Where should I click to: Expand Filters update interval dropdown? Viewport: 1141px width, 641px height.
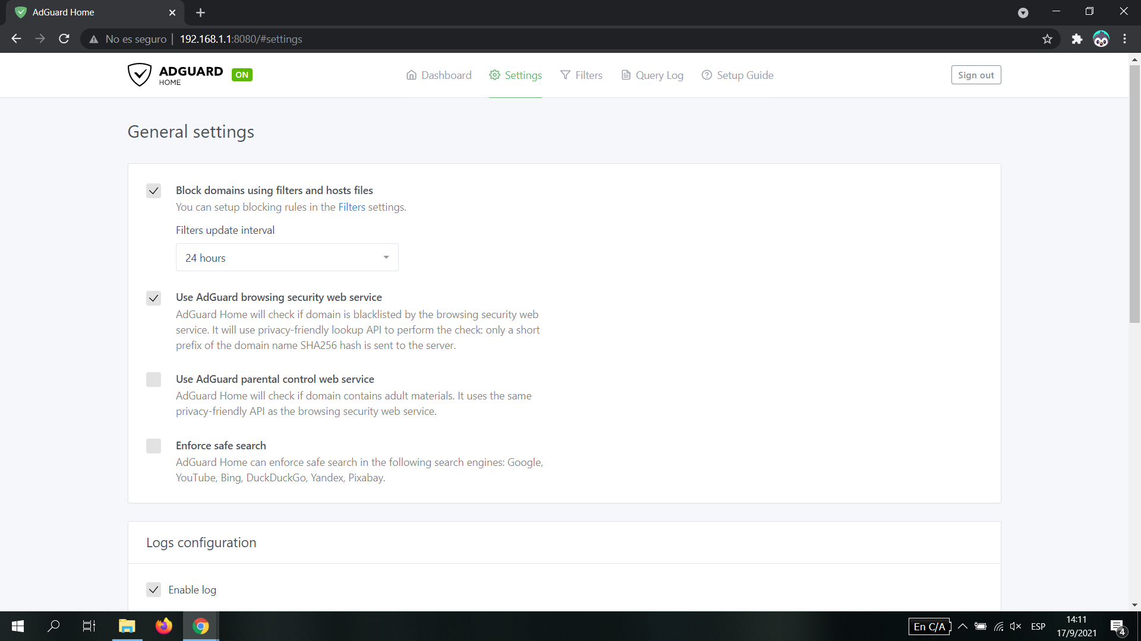287,258
